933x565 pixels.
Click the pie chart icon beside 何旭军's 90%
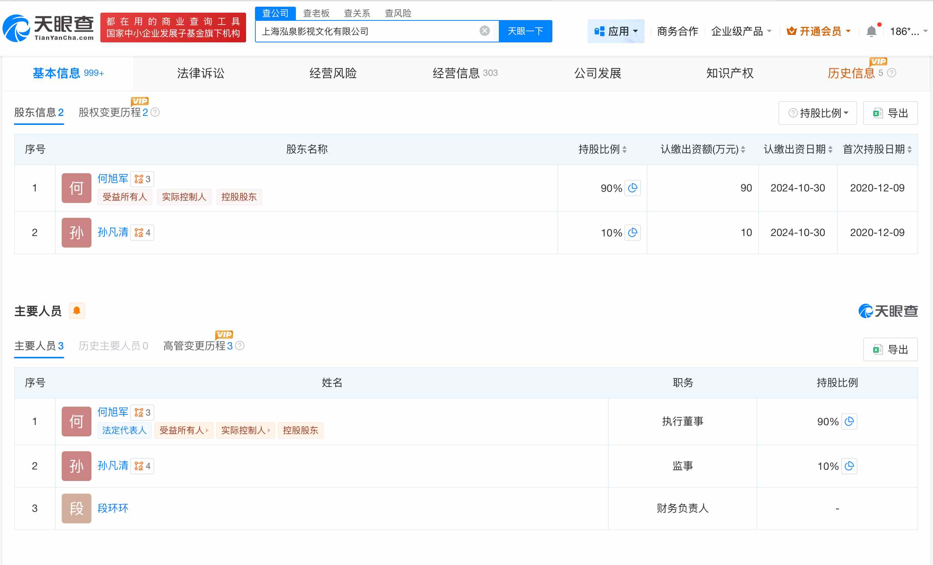tap(632, 188)
